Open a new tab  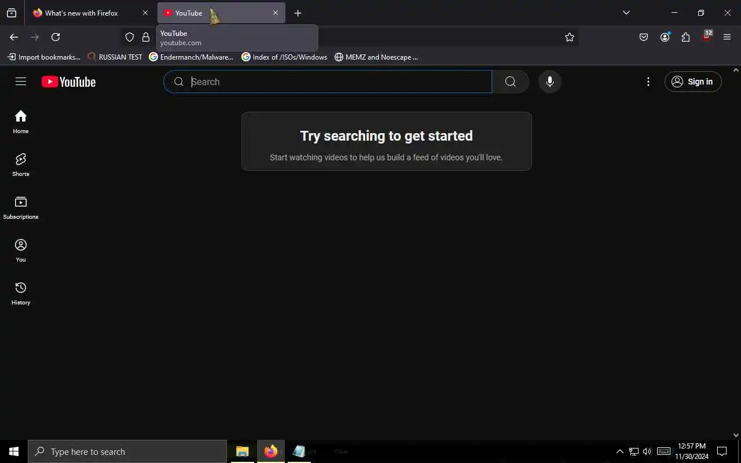click(298, 13)
